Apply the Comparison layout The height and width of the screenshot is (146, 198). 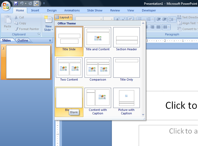pyautogui.click(x=98, y=69)
